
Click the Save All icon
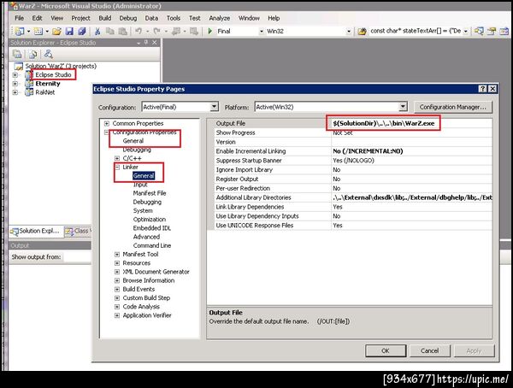click(x=82, y=32)
